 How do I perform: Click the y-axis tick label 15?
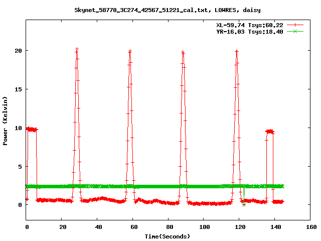[19, 89]
